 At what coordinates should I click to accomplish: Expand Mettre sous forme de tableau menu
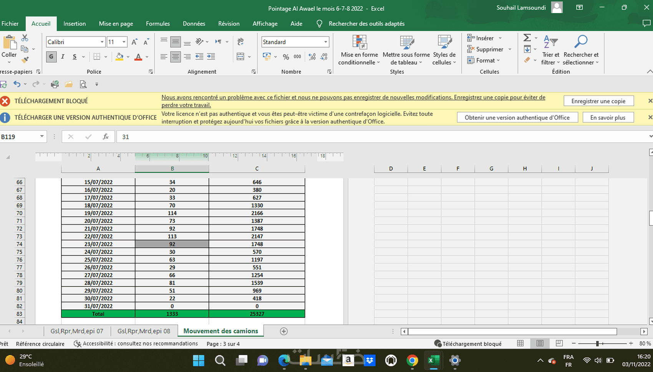(x=406, y=50)
